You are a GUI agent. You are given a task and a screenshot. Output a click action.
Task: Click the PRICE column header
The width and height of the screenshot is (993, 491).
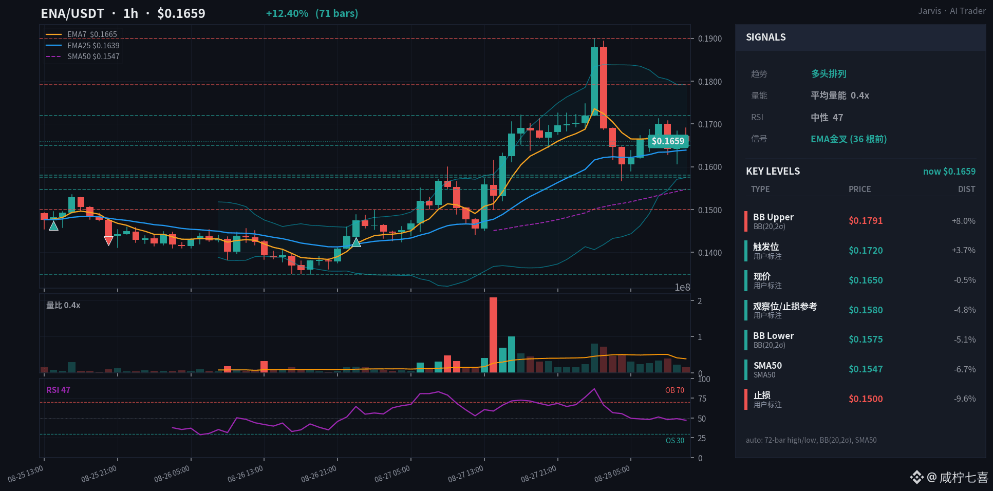[859, 189]
